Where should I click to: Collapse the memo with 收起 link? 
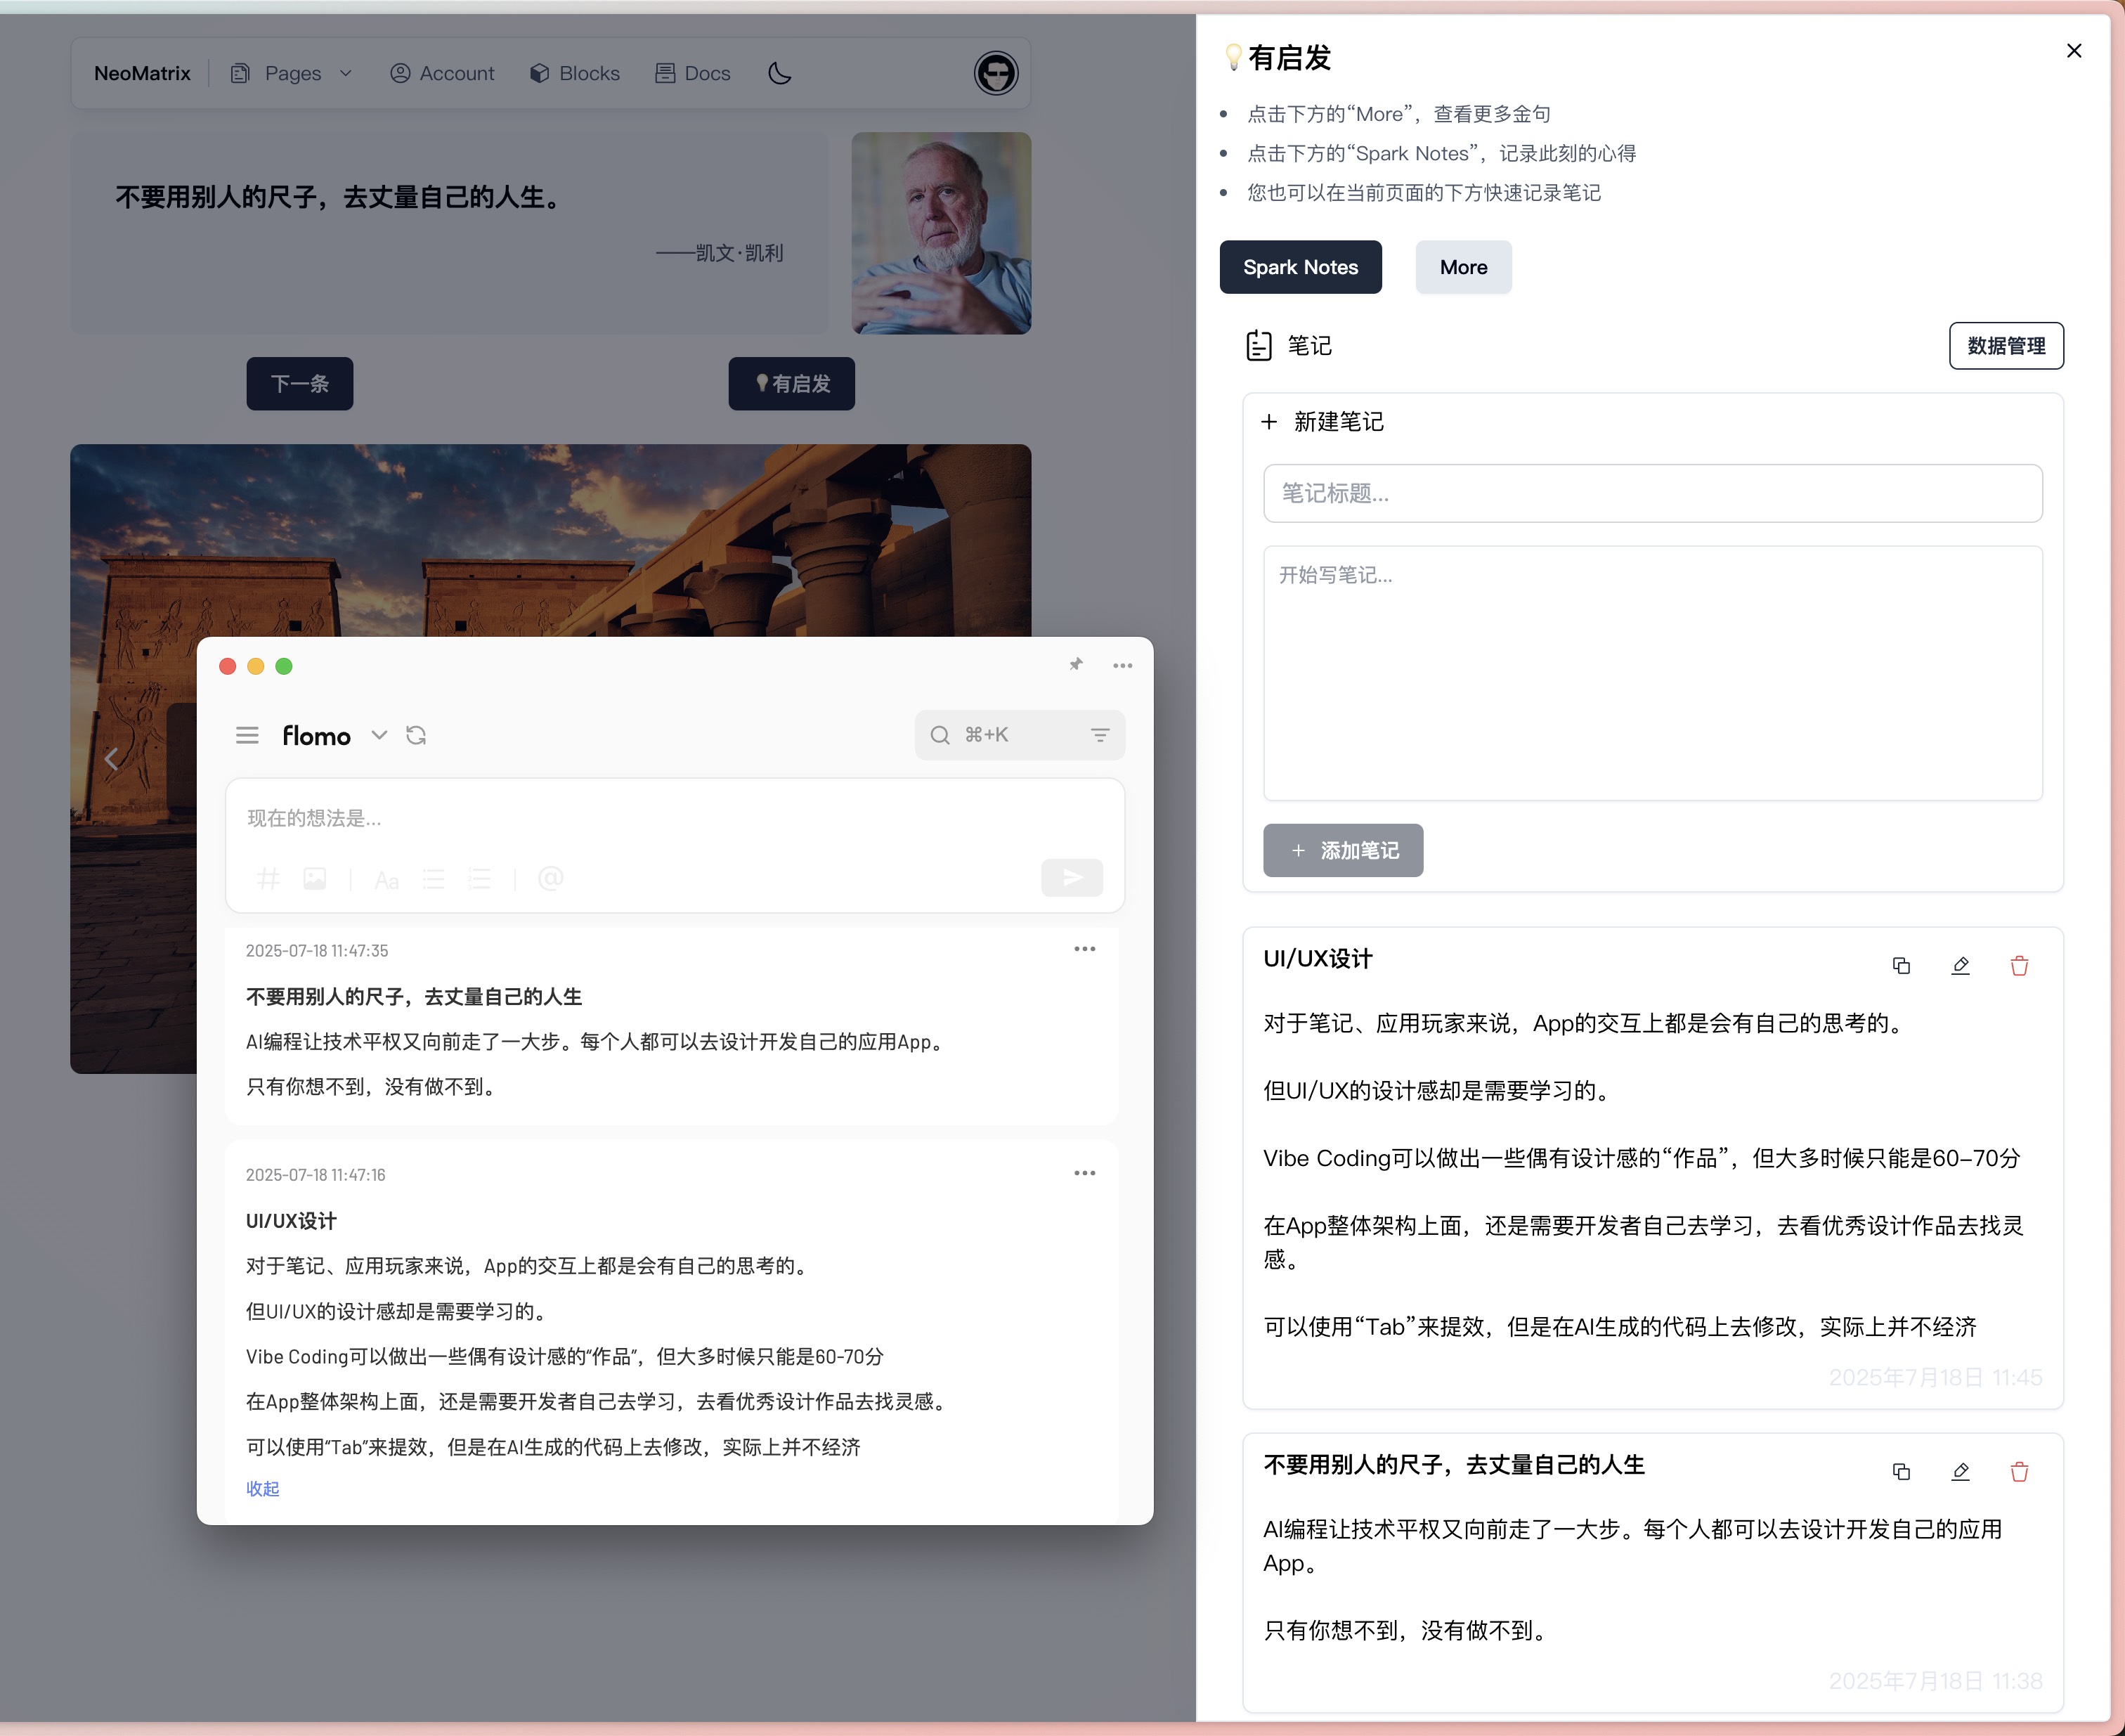[262, 1489]
